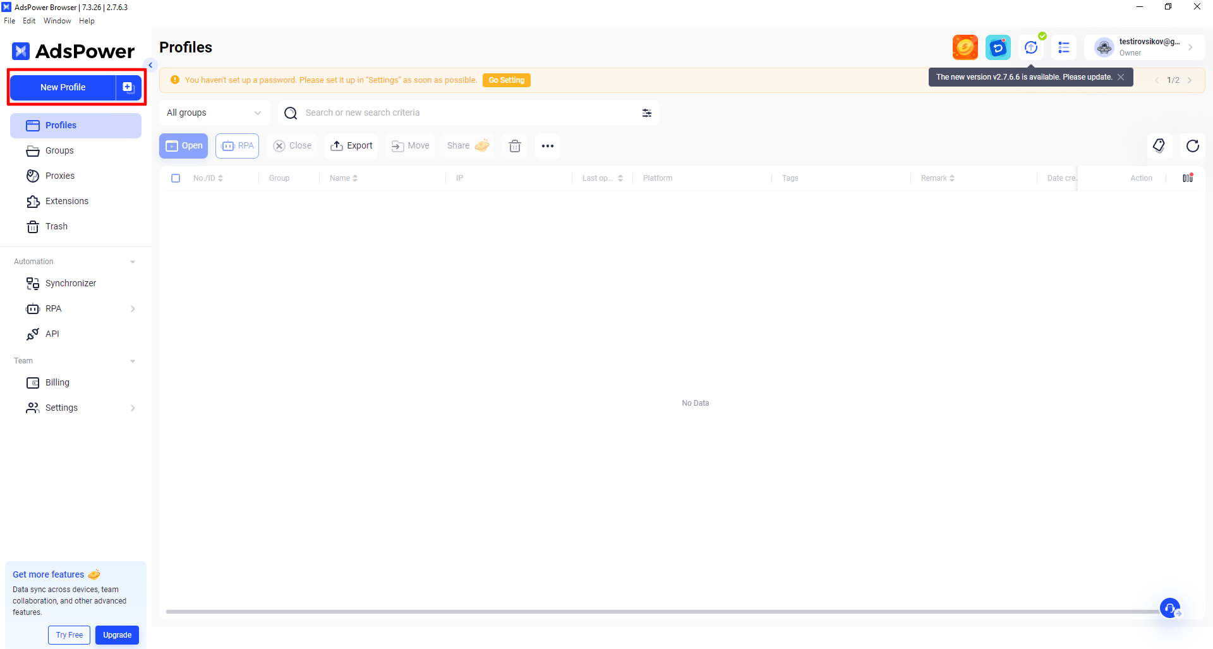Toggle the select all profiles checkbox
This screenshot has width=1213, height=649.
pyautogui.click(x=176, y=178)
